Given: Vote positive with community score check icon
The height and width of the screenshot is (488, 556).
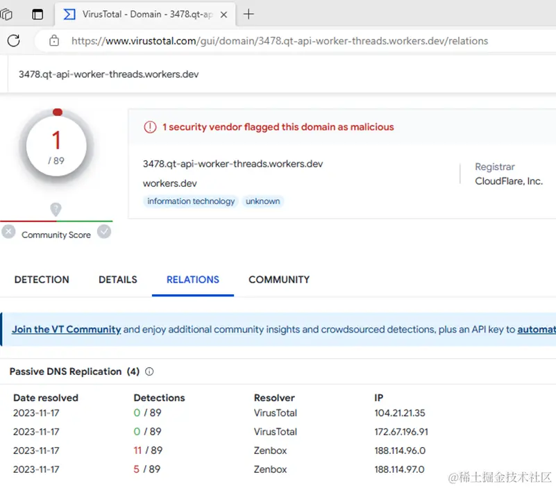Looking at the screenshot, I should (x=104, y=232).
